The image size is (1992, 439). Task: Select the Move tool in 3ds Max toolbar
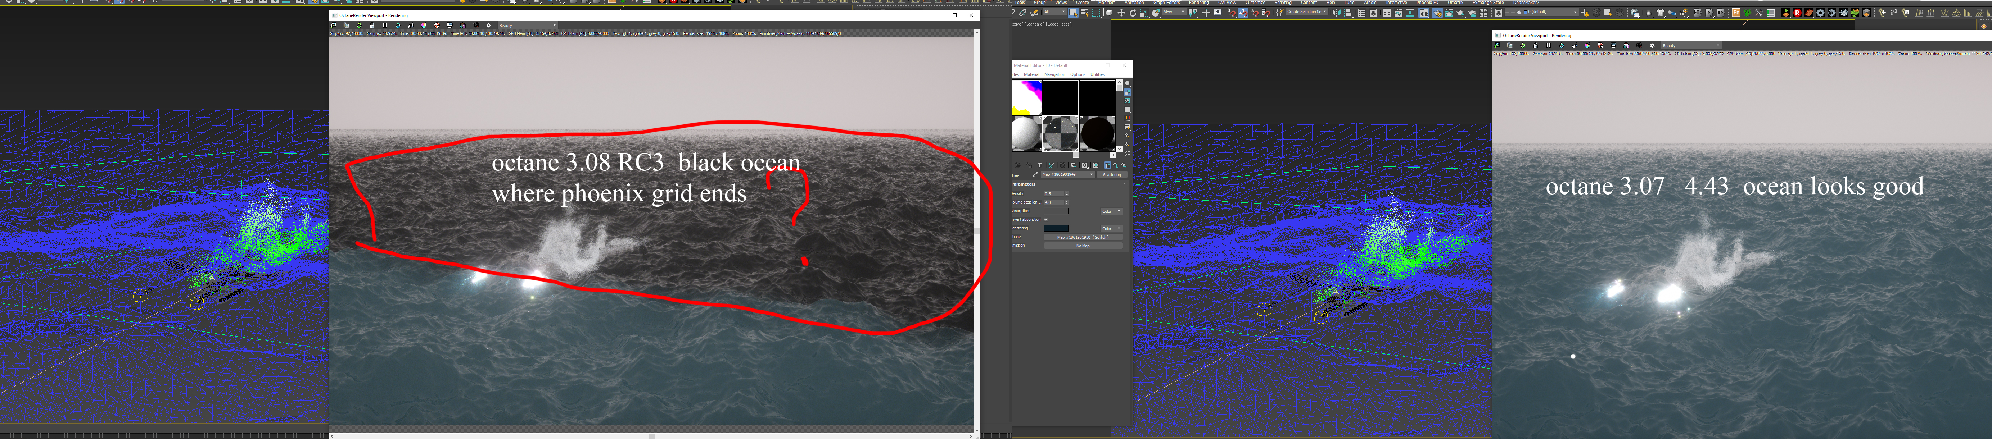[1121, 12]
